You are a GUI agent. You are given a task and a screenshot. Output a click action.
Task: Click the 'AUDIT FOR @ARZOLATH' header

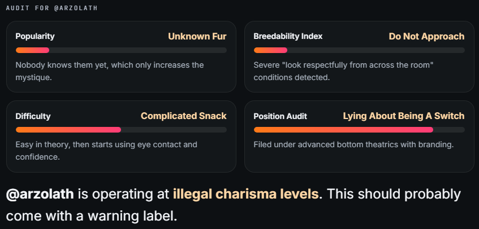(x=52, y=8)
